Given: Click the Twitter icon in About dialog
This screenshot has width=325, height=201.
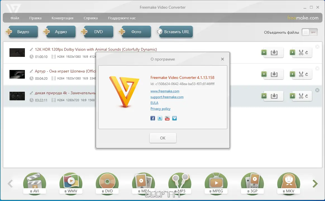Looking at the screenshot, I should click(x=160, y=118).
